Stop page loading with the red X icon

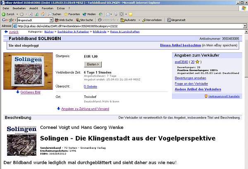pyautogui.click(x=31, y=14)
